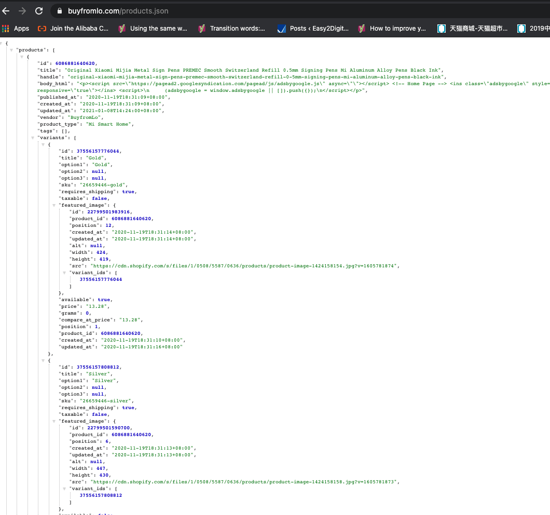The width and height of the screenshot is (550, 515).
Task: Collapse the Silver variant's "featured_image" object
Action: tap(54, 421)
